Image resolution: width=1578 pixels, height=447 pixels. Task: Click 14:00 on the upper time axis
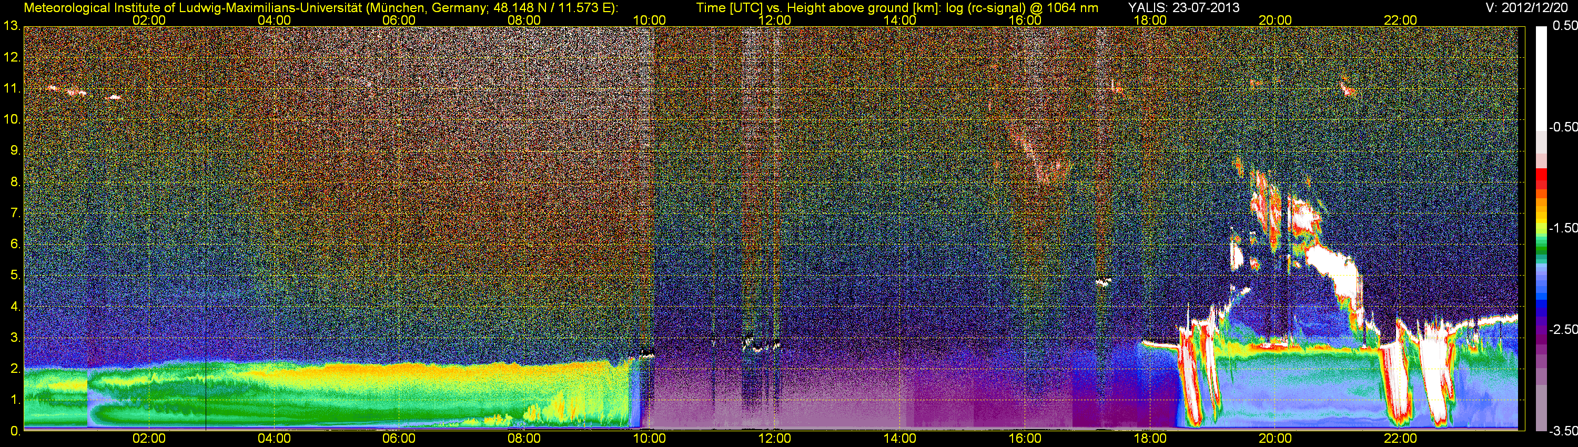point(900,20)
